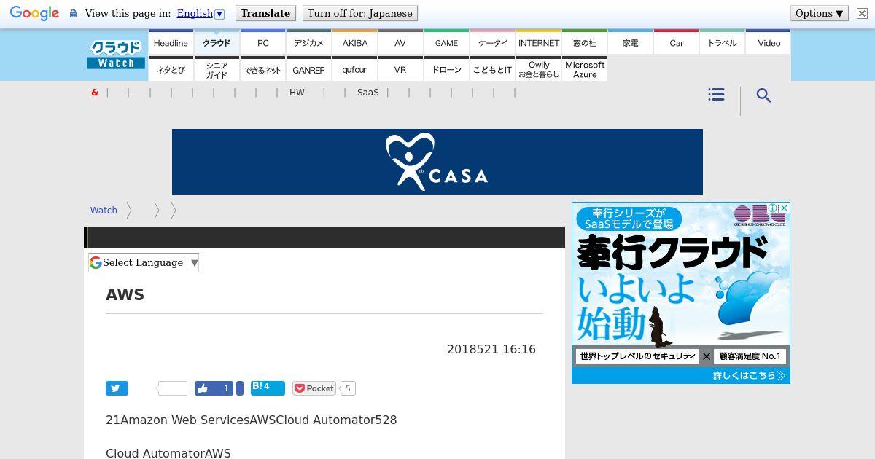Click the Hatena Bookmark B! button

(268, 388)
